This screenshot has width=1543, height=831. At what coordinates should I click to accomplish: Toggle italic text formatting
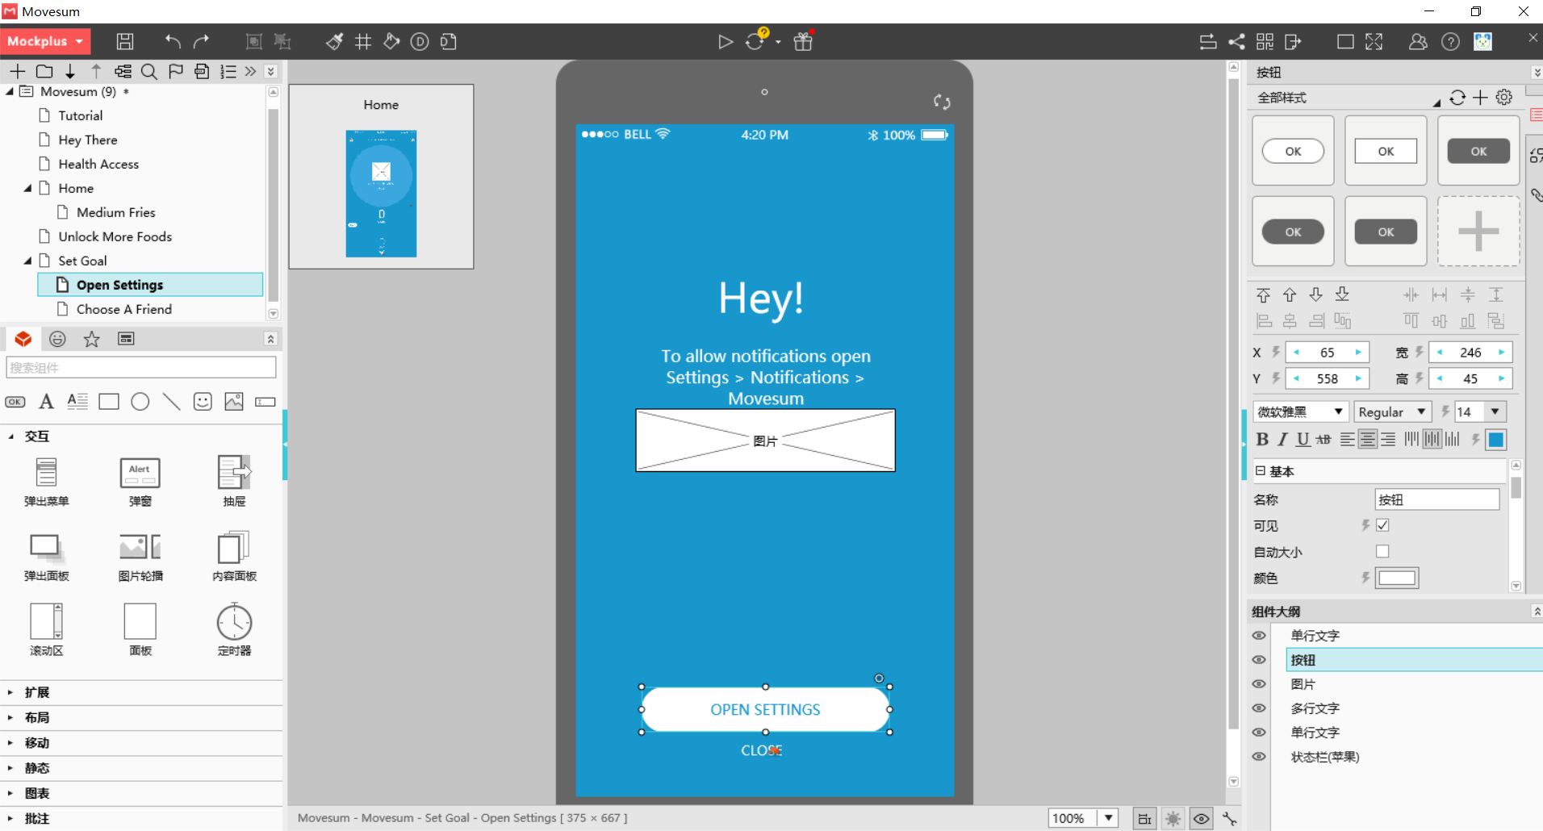tap(1282, 439)
